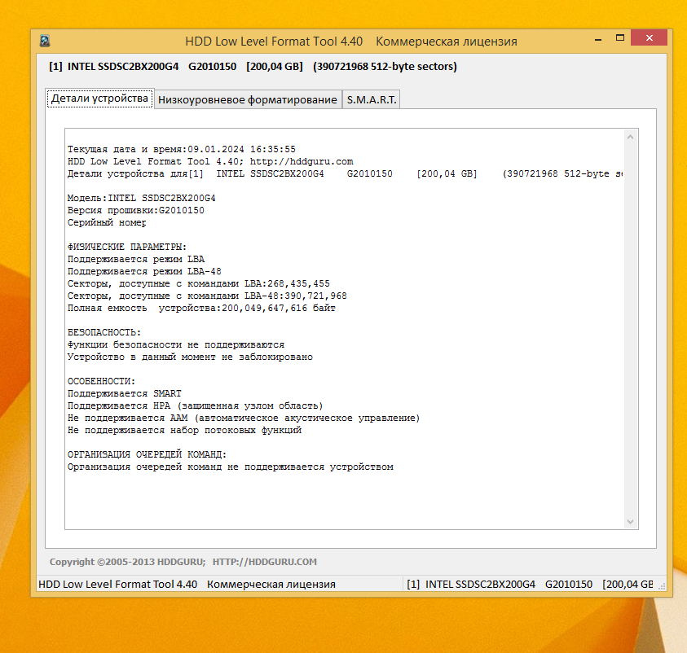This screenshot has width=687, height=653.
Task: Click the Полная емкость устройства line
Action: coord(201,309)
